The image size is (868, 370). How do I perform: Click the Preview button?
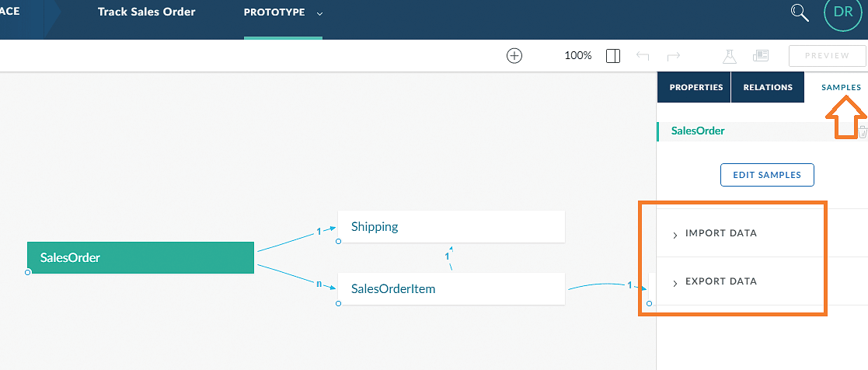coord(827,56)
